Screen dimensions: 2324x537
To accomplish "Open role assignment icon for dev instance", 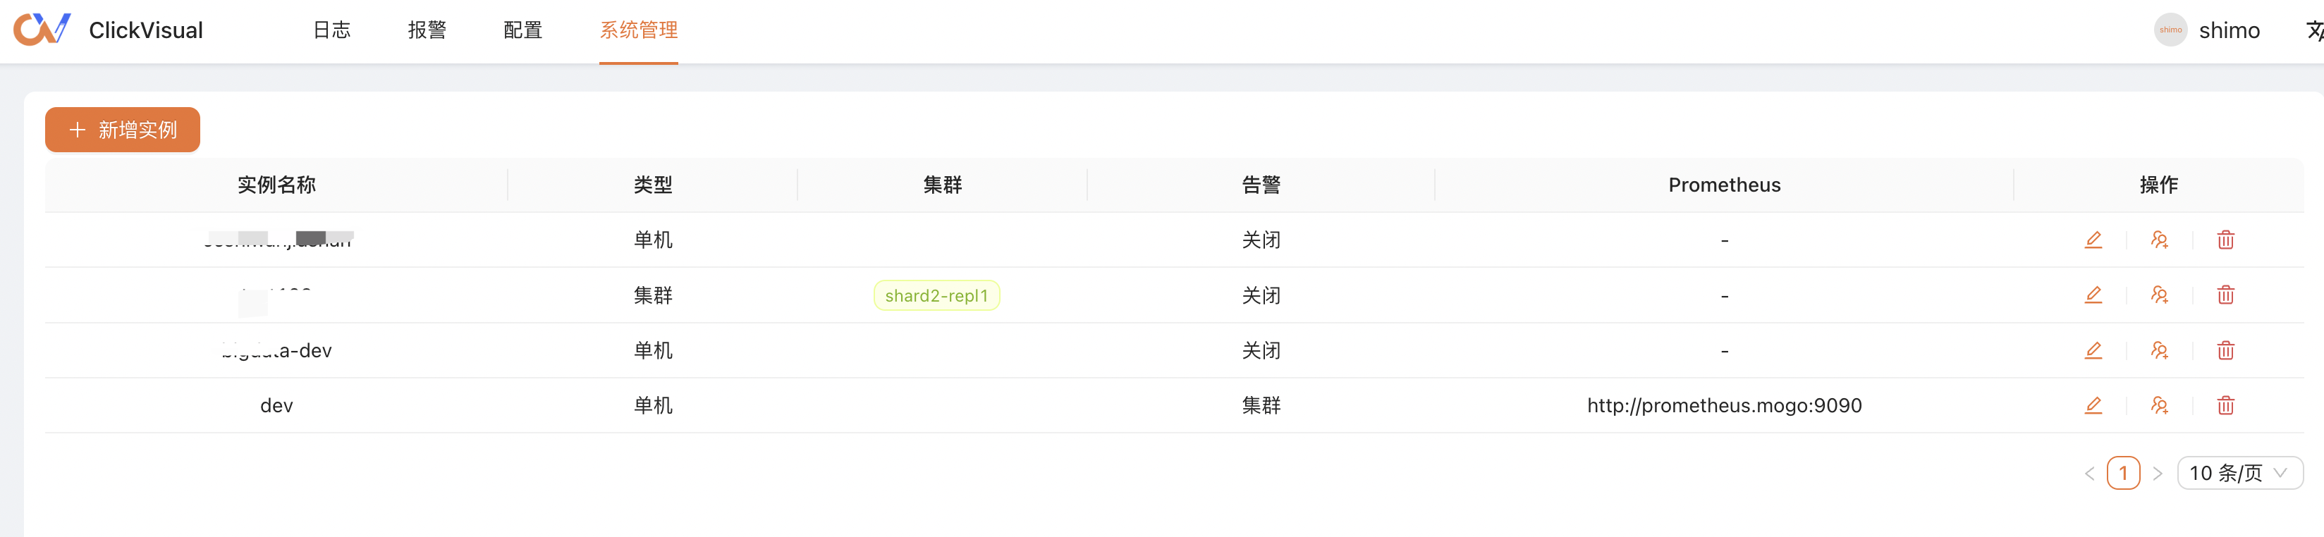I will coord(2159,405).
